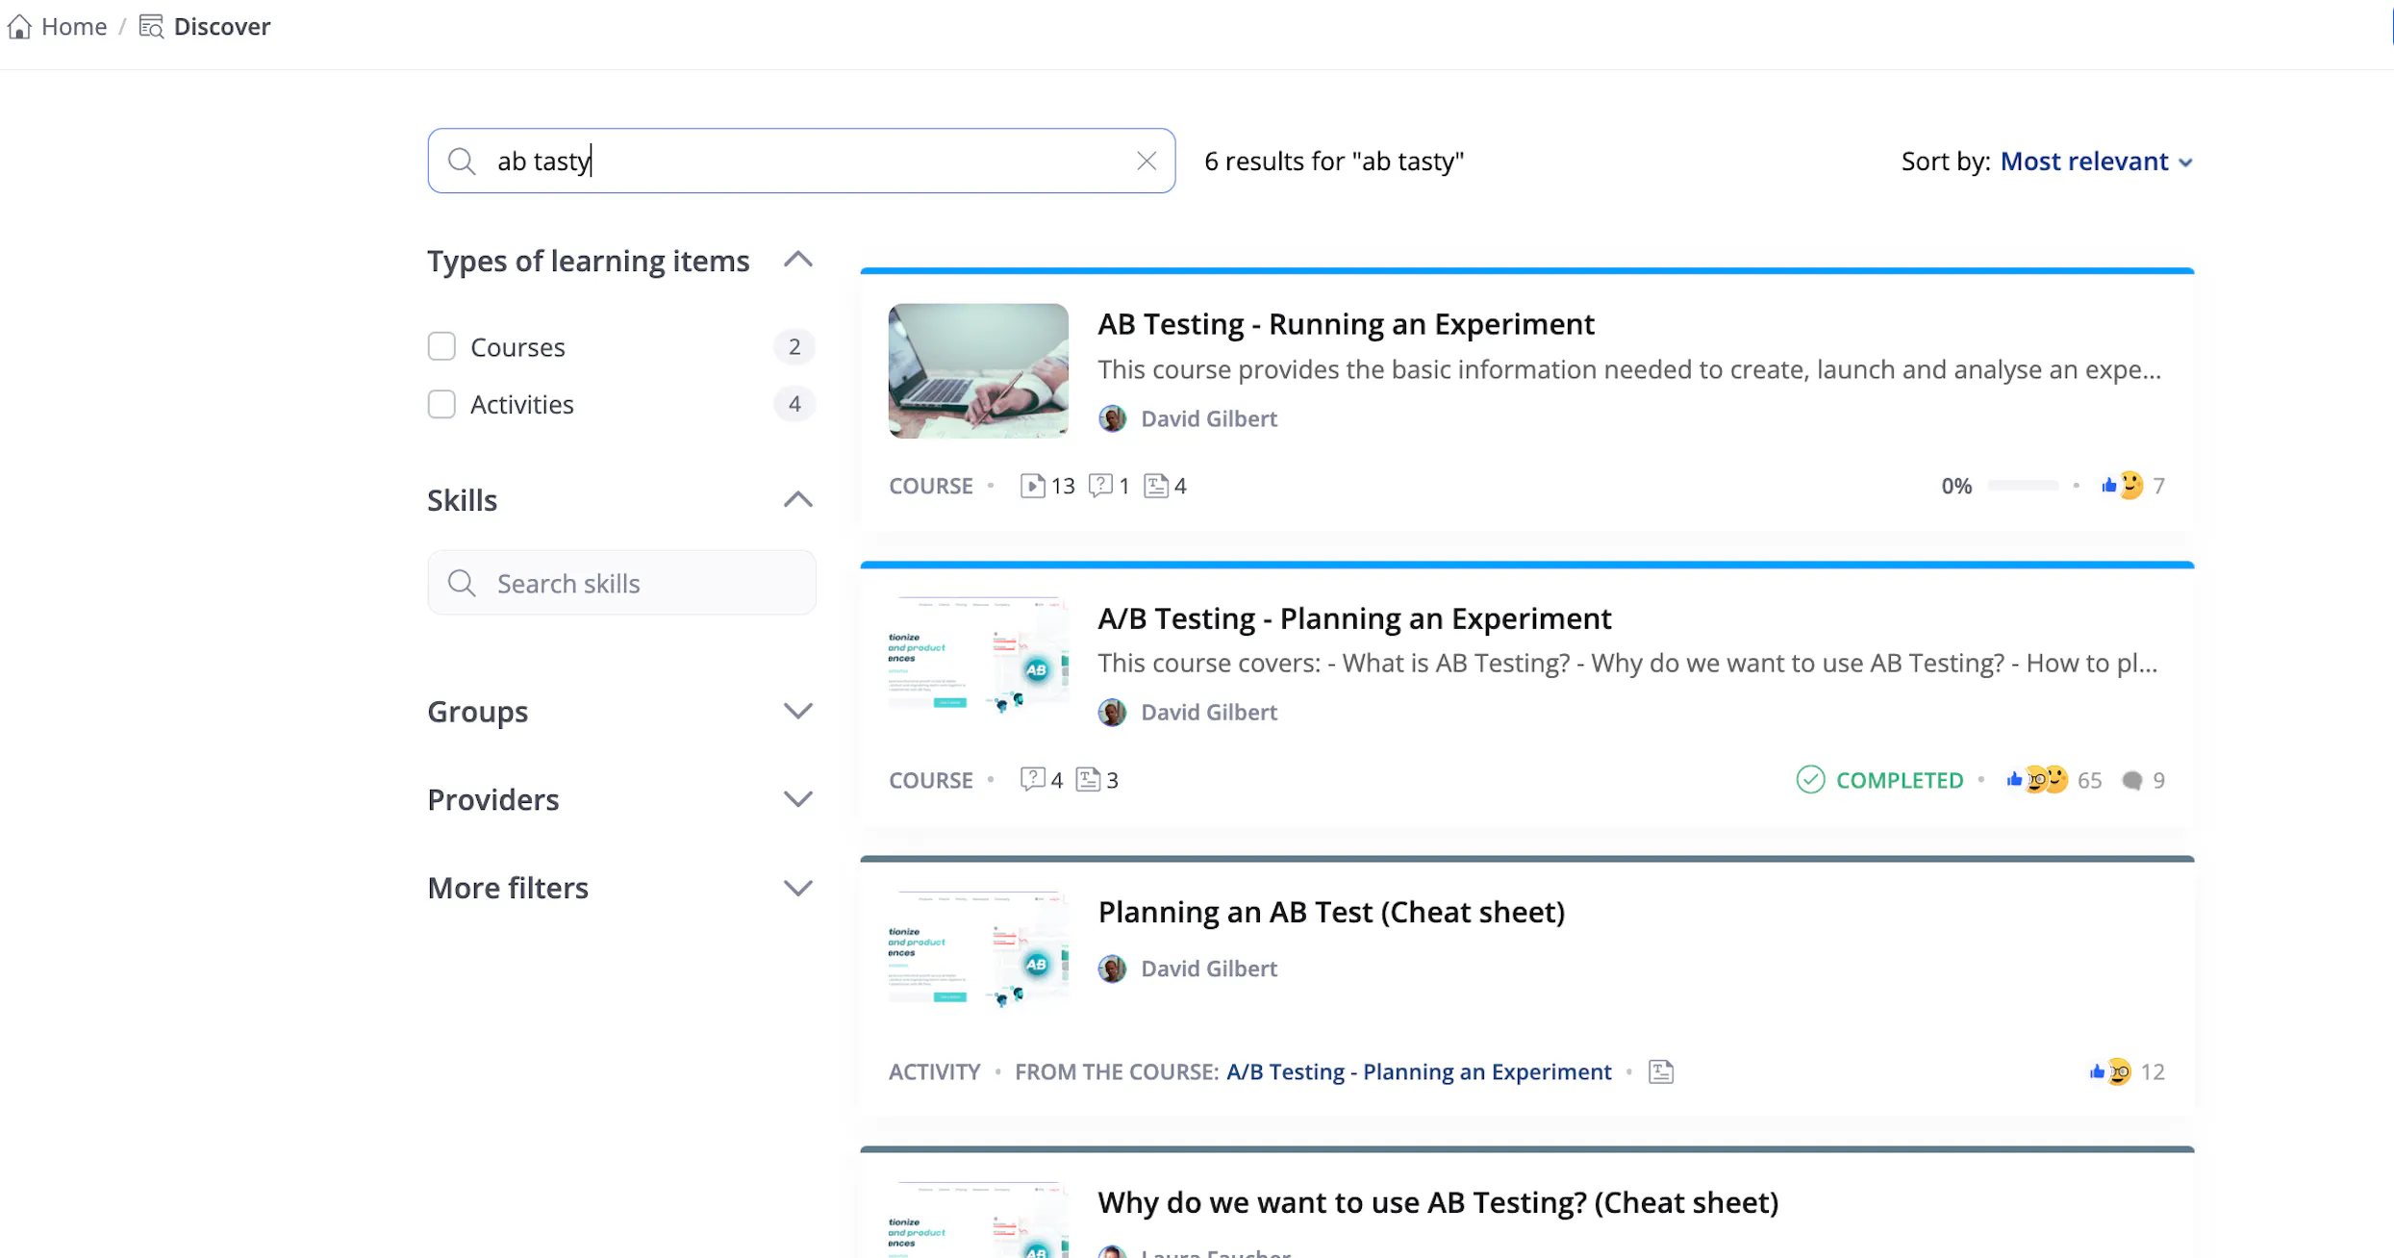Screen dimensions: 2394x1258
Task: Expand the More filters section
Action: [797, 888]
